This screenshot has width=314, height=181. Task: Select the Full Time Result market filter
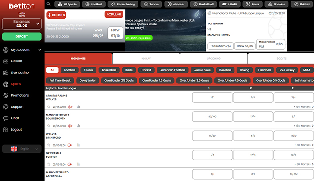pyautogui.click(x=60, y=80)
